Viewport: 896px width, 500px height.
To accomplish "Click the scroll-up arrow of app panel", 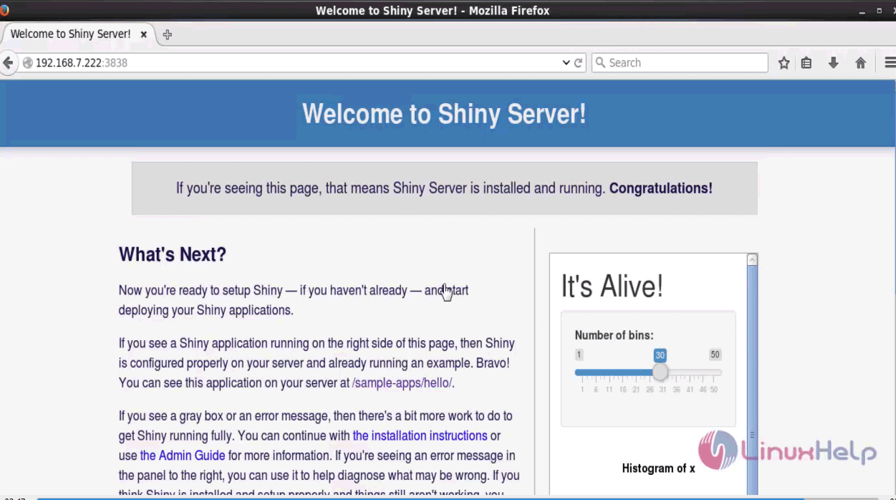I will click(752, 260).
